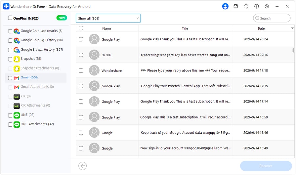Select Snapchat (28) category
Viewport: 296px width, 175px height.
point(31,59)
